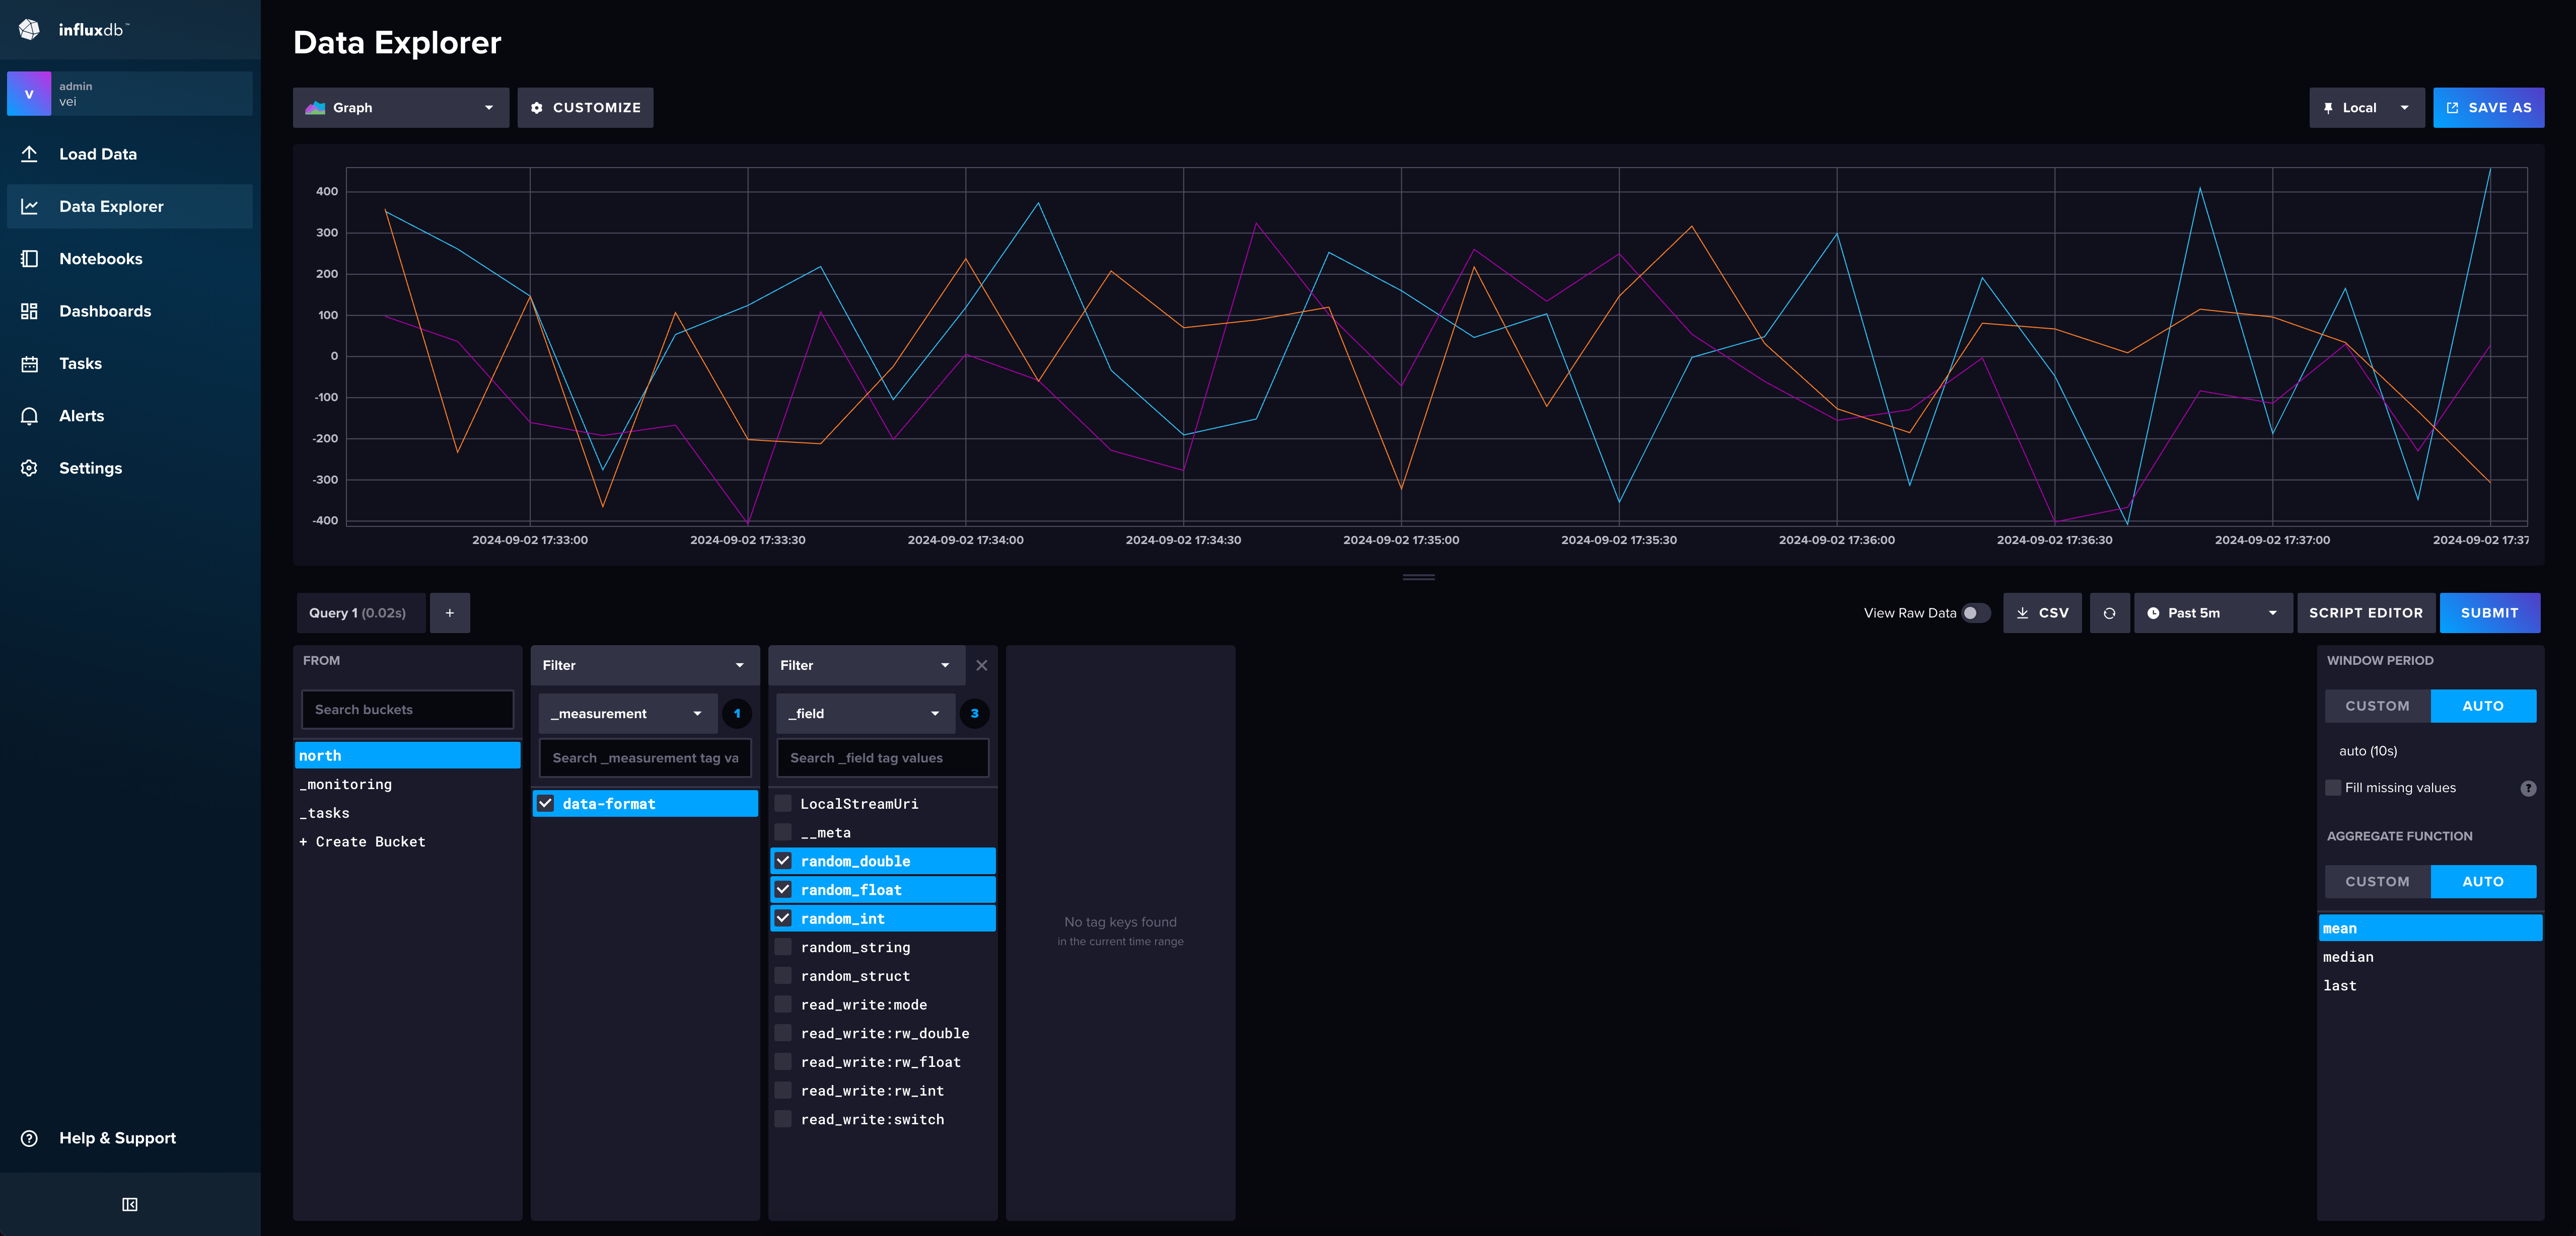Viewport: 2576px width, 1236px height.
Task: Collapse the sidebar navigation
Action: [x=130, y=1204]
